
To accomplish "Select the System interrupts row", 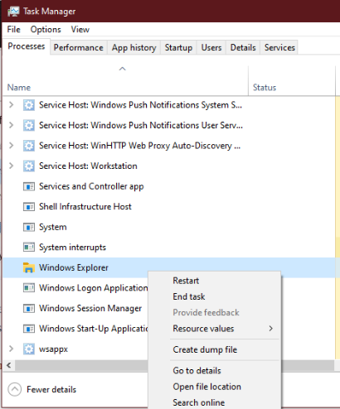I will tap(72, 248).
